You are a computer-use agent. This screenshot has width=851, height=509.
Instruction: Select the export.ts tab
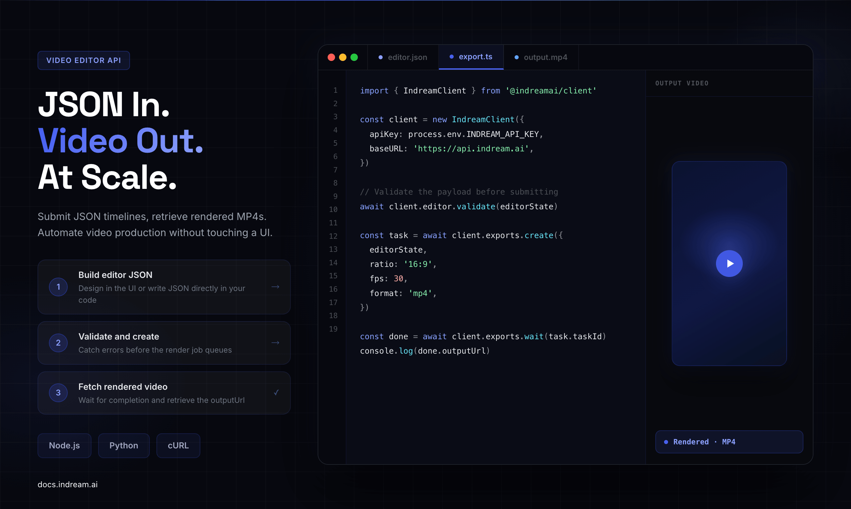click(471, 57)
